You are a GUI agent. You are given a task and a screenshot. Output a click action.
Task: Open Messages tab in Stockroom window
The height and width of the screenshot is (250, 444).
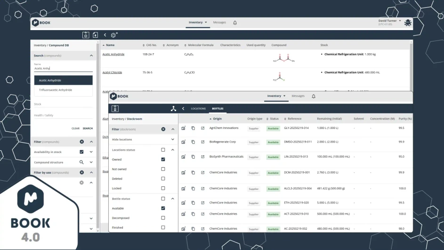(298, 96)
